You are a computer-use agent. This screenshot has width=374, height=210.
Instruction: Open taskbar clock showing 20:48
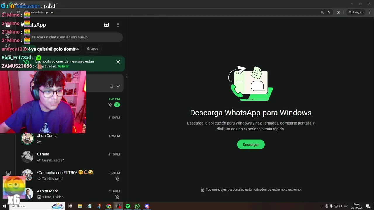click(357, 206)
